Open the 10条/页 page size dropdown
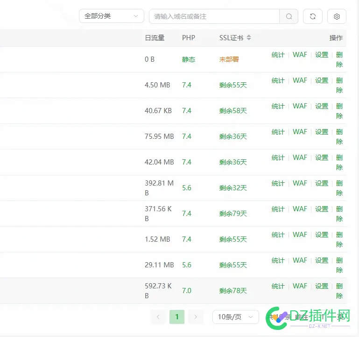Image resolution: width=359 pixels, height=337 pixels. pyautogui.click(x=235, y=317)
